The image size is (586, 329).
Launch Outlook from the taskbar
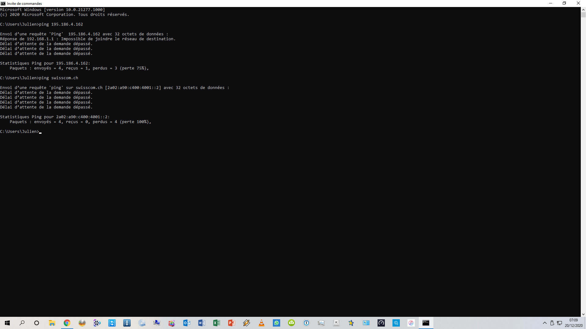click(186, 323)
